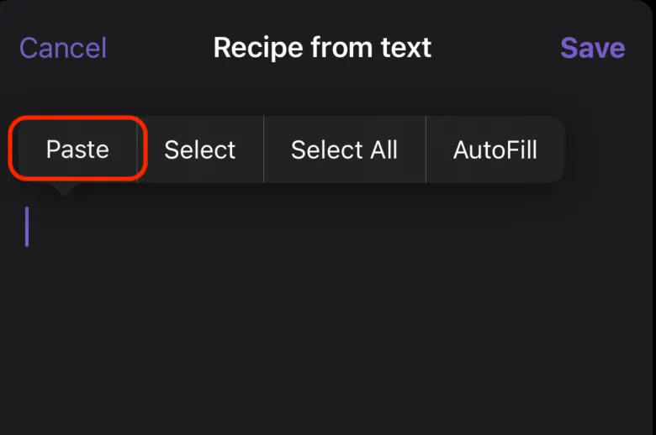656x435 pixels.
Task: Click inside the empty recipe text area
Action: point(328,319)
